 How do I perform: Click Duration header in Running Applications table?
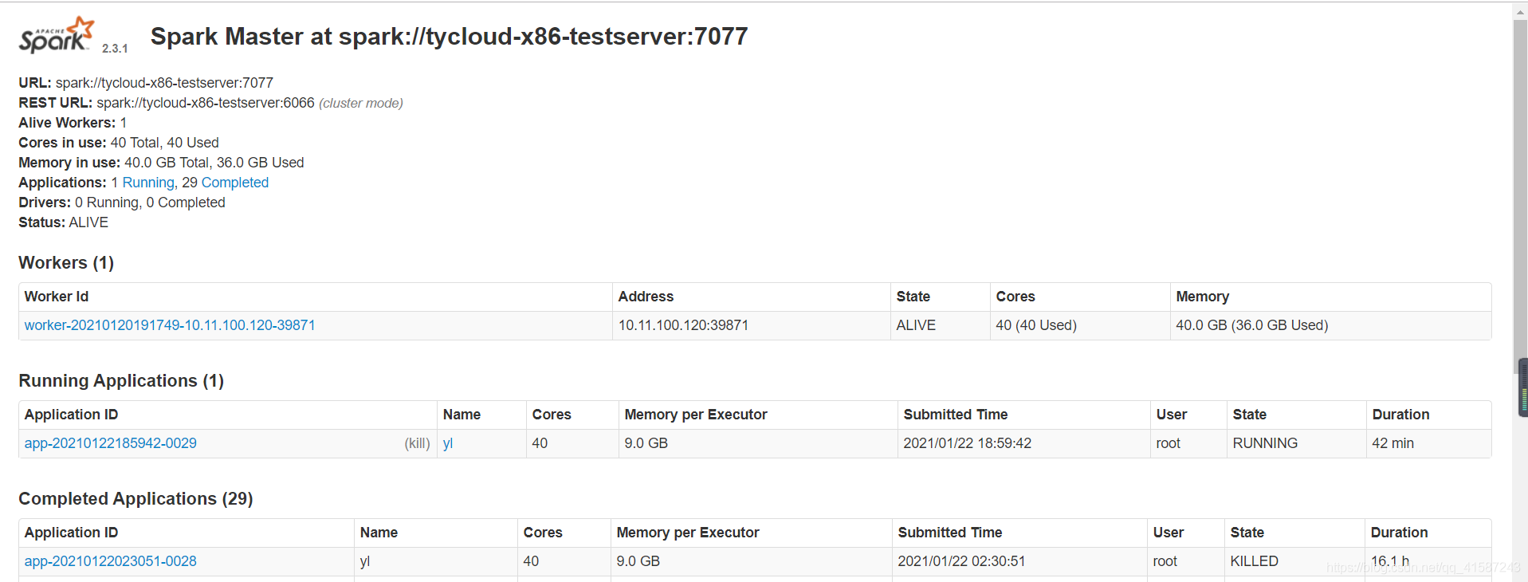(1400, 415)
